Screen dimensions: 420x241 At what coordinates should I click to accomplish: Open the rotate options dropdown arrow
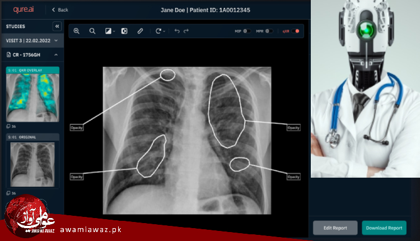click(164, 32)
